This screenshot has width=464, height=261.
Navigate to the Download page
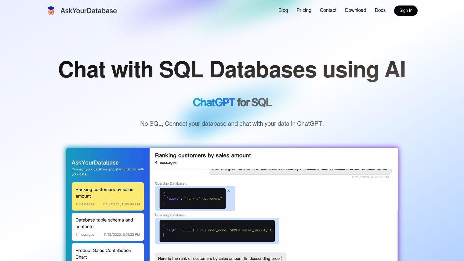[x=355, y=10]
